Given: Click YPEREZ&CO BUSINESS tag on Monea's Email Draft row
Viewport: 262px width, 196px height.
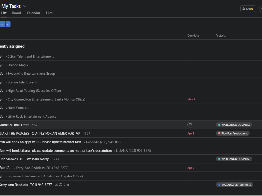Looking at the screenshot, I should [234, 125].
